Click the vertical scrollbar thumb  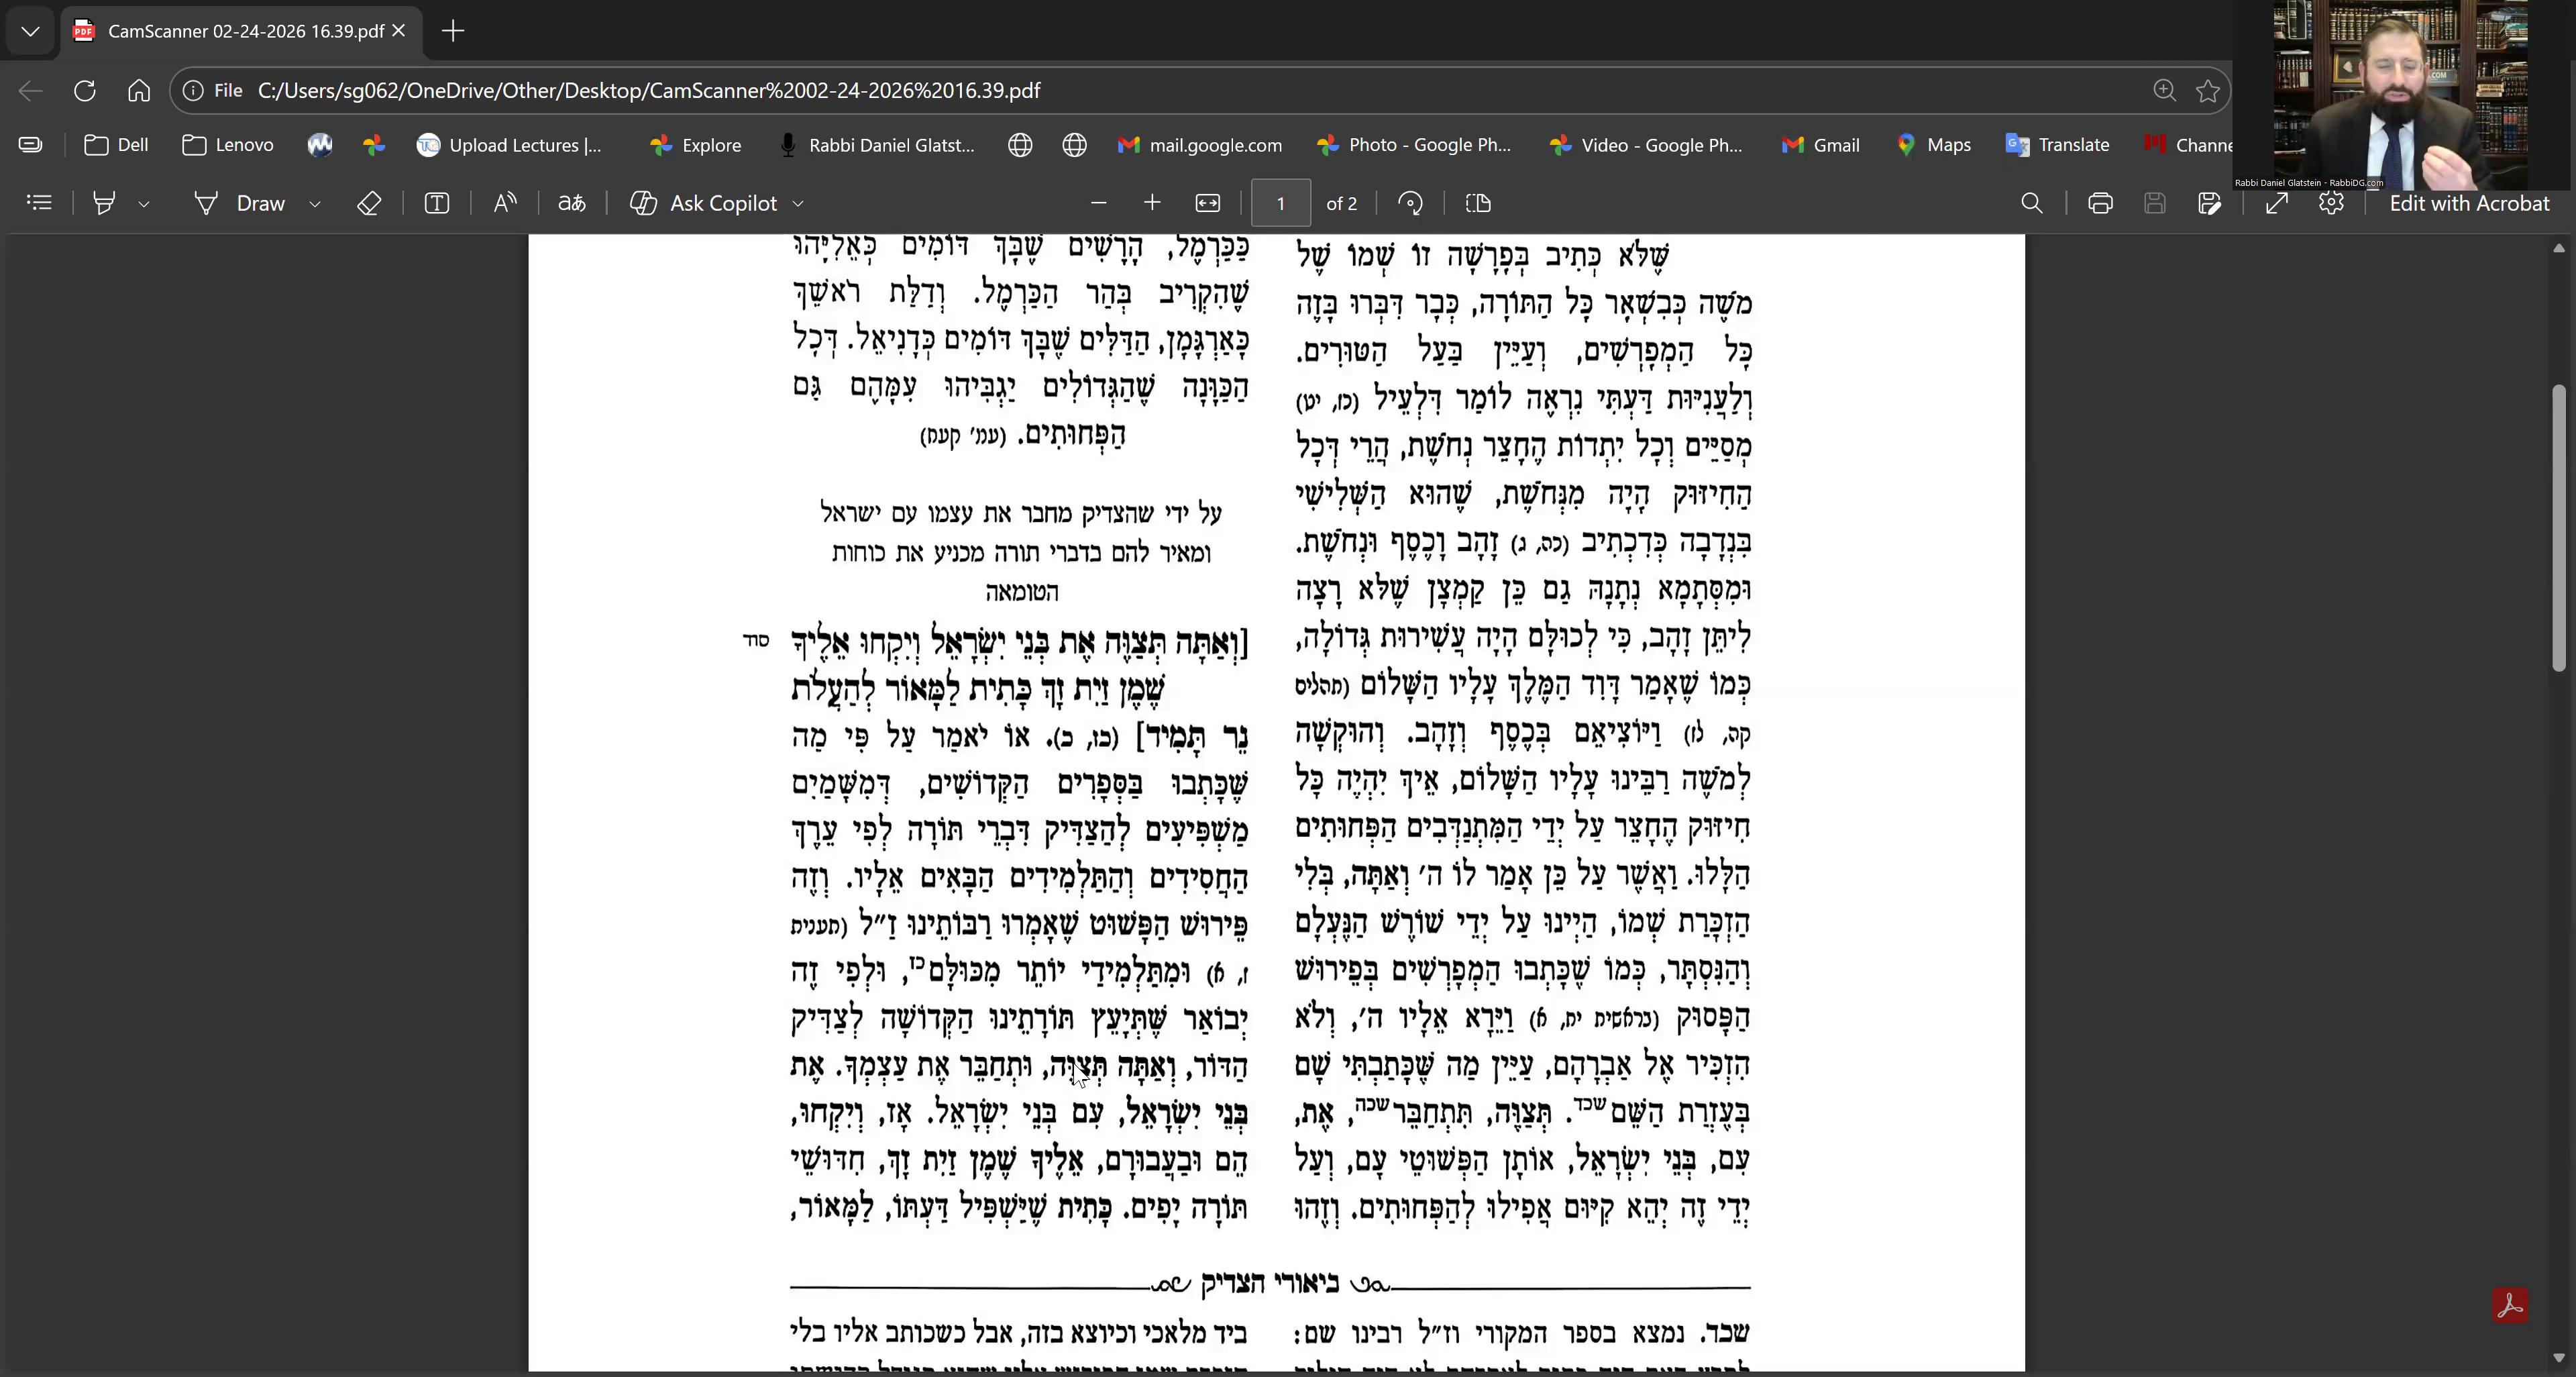click(2559, 527)
